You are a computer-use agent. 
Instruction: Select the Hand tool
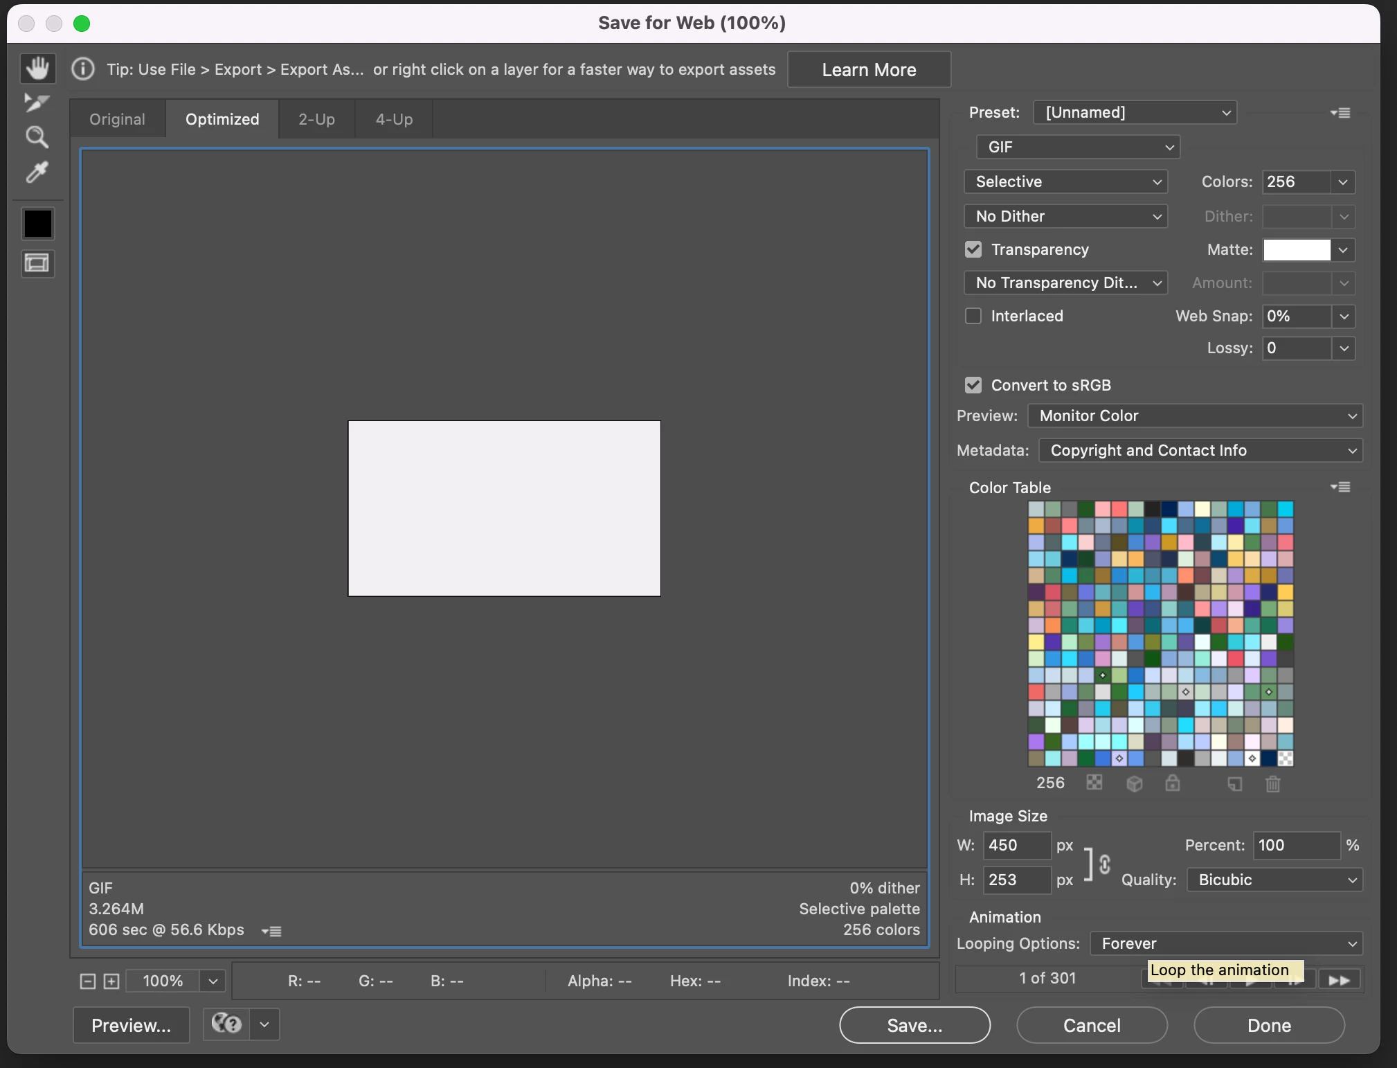(x=37, y=68)
